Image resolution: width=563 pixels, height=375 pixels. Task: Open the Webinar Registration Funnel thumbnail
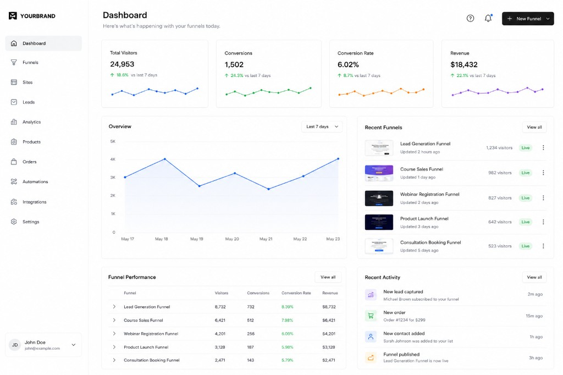click(x=379, y=198)
